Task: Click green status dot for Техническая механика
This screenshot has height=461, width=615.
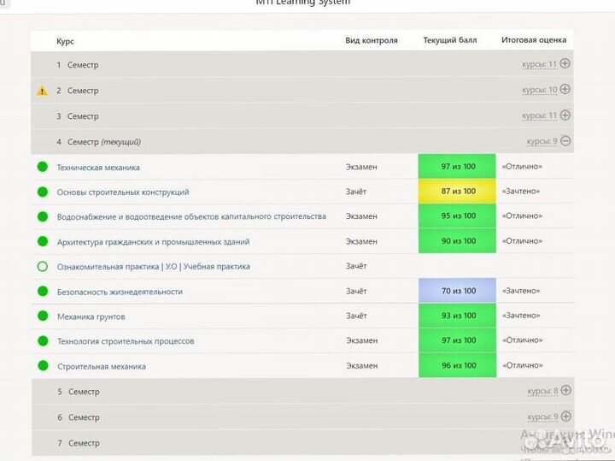Action: click(x=42, y=167)
